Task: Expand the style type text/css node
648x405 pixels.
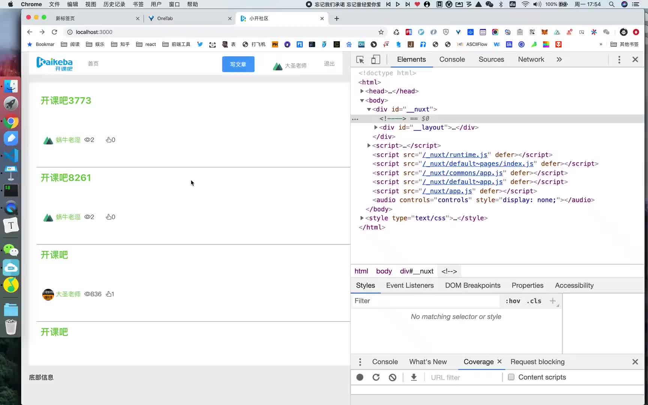Action: (x=362, y=218)
